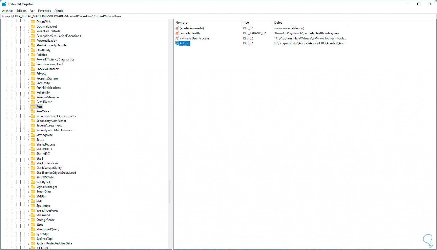Viewport: 437px width, 250px height.
Task: Click the registry path address bar
Action: click(218, 16)
